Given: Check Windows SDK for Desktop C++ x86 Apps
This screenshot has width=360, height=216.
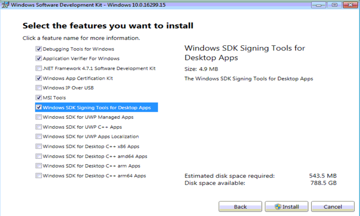Looking at the screenshot, I should pos(39,146).
